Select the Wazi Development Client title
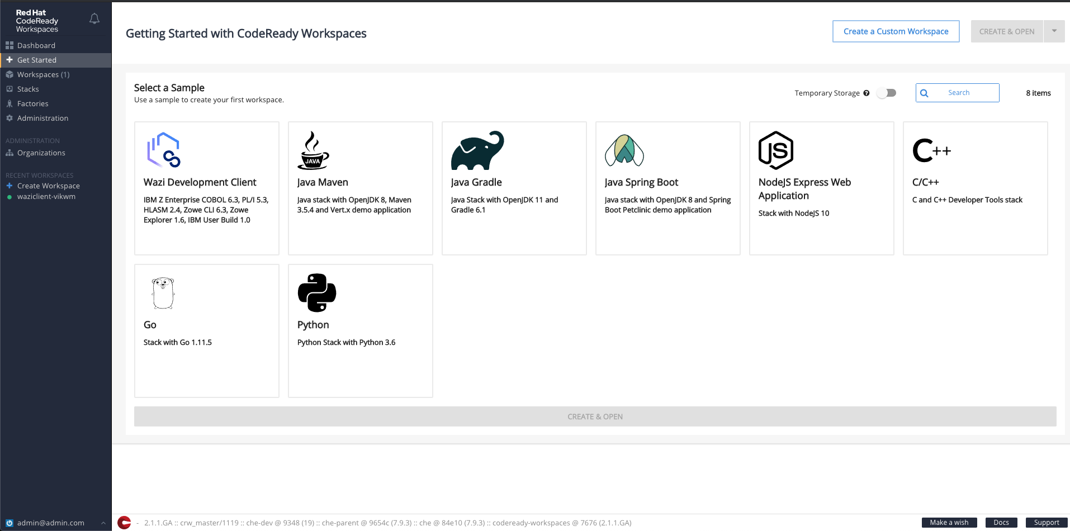The width and height of the screenshot is (1070, 531). click(200, 182)
